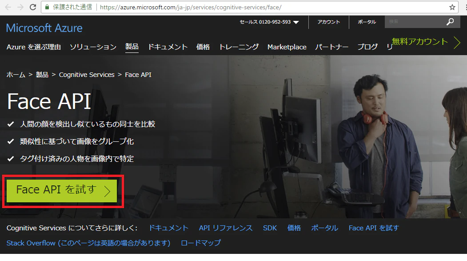467x261 pixels.
Task: Click the Face API page heading
Action: [49, 102]
